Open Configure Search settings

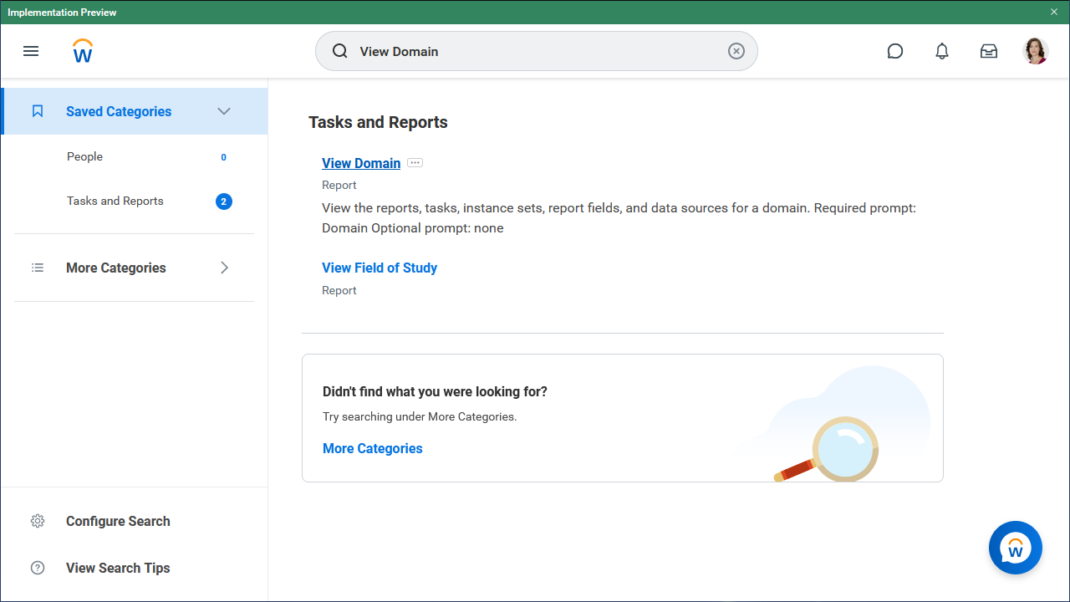point(117,521)
